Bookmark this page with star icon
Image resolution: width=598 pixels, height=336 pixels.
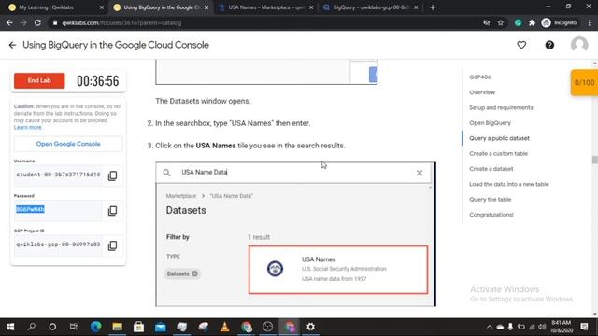point(501,22)
